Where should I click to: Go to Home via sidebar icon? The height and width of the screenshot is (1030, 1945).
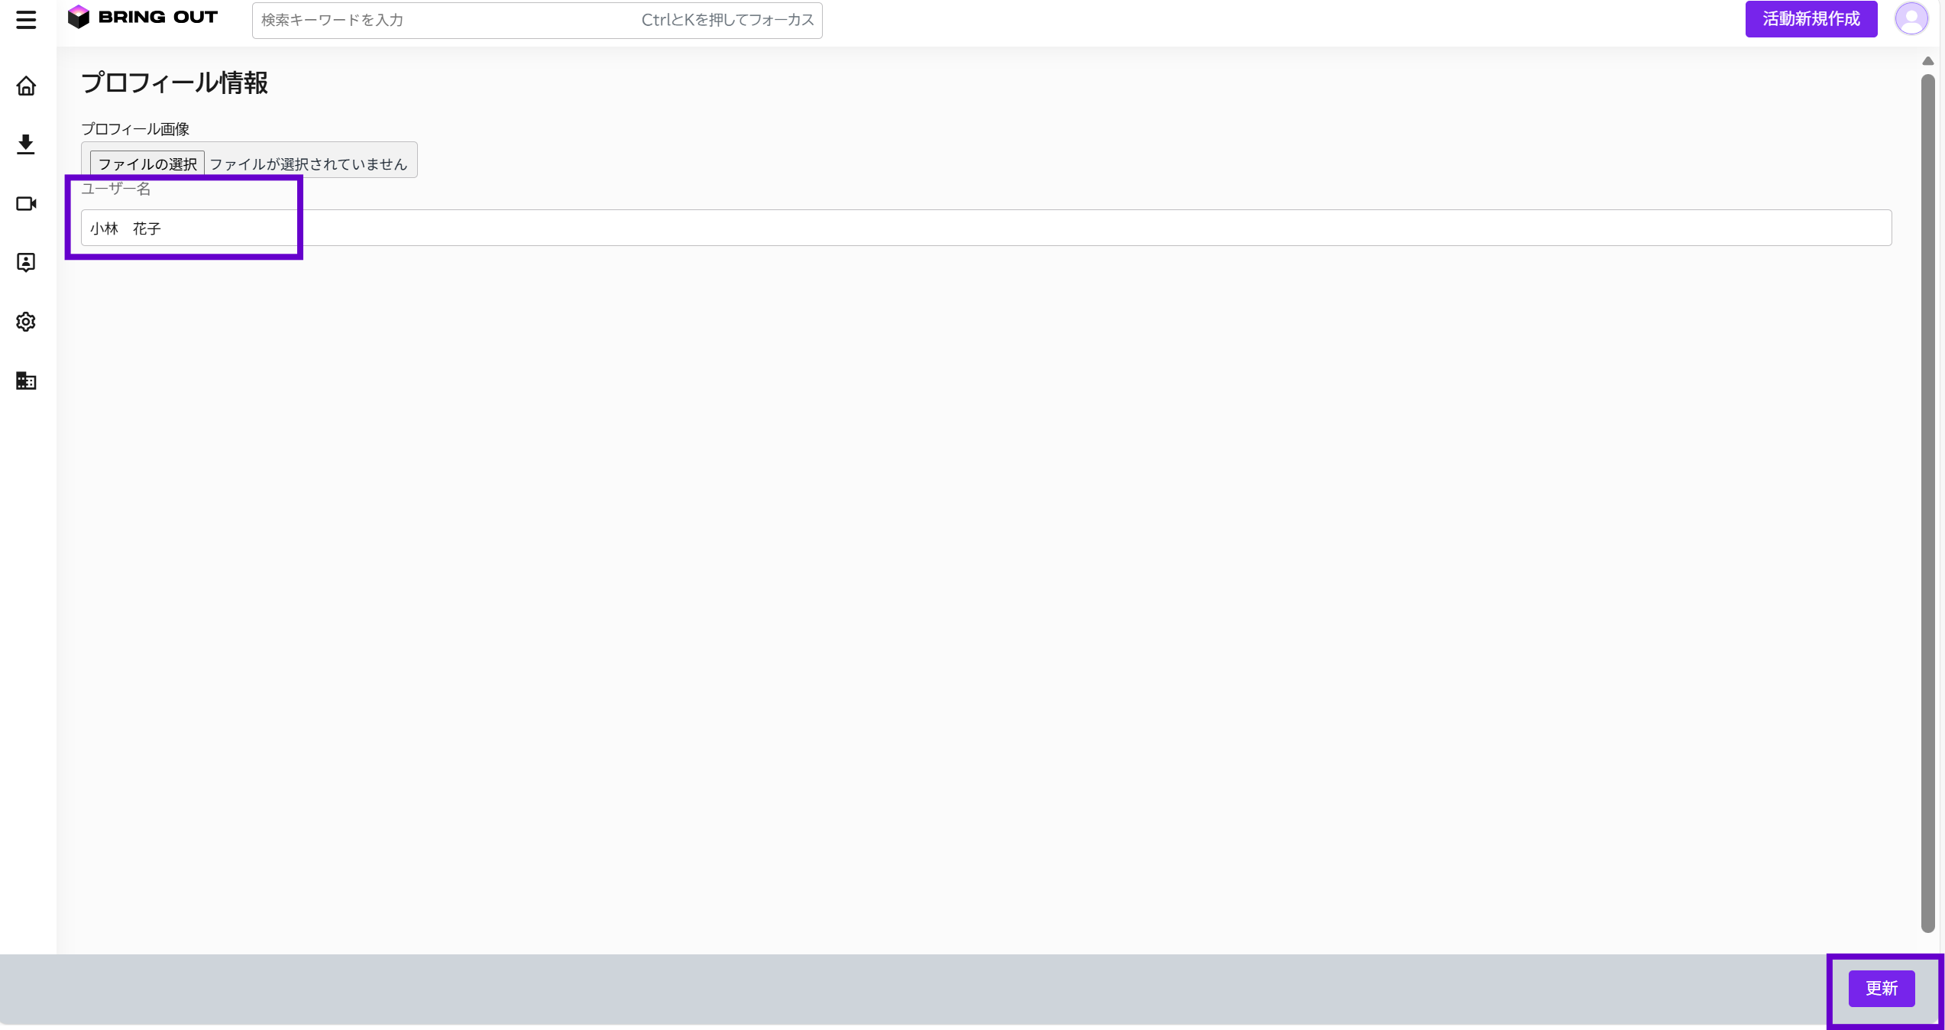click(26, 86)
